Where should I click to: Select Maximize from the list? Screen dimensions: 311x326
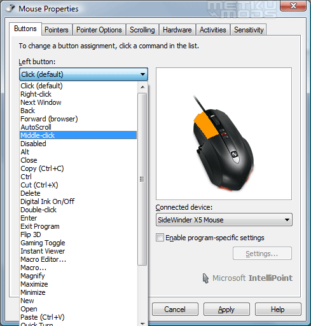tap(78, 284)
